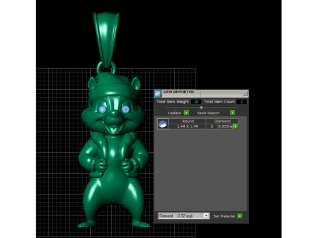Screen dimensions: 318x238
Task: Click the Gem Reporter title bar icon
Action: 158,93
